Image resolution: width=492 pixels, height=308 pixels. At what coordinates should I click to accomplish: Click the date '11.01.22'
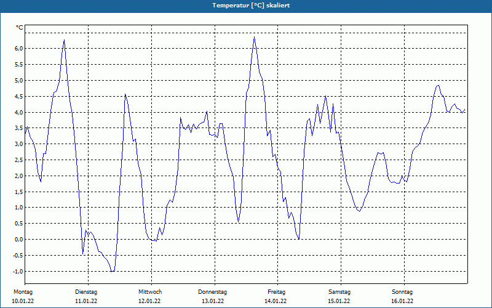click(x=86, y=301)
